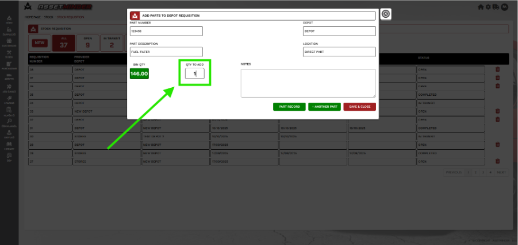Go to page 4 in pagination
This screenshot has height=245, width=518.
point(490,173)
